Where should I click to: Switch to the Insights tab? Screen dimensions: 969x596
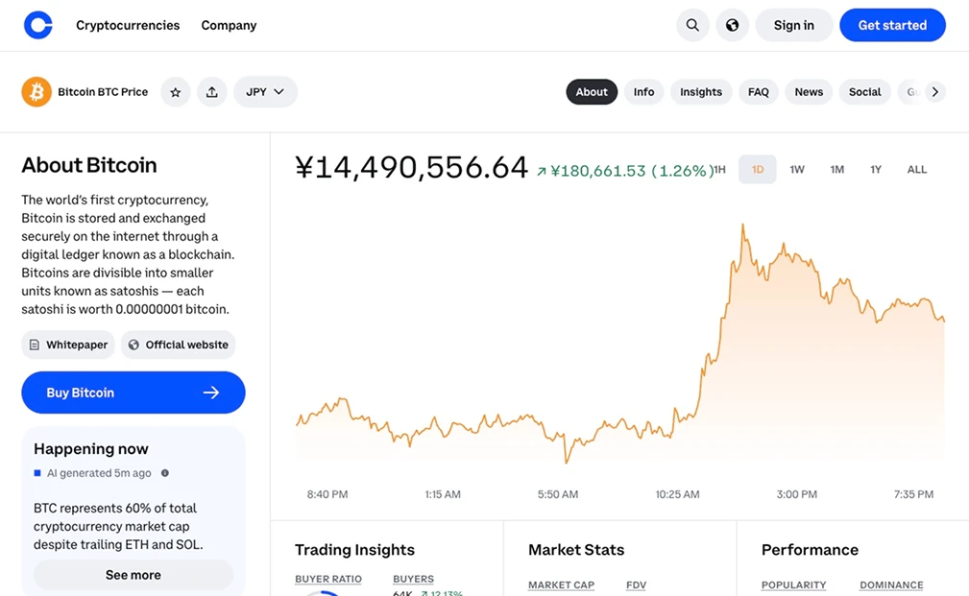701,91
